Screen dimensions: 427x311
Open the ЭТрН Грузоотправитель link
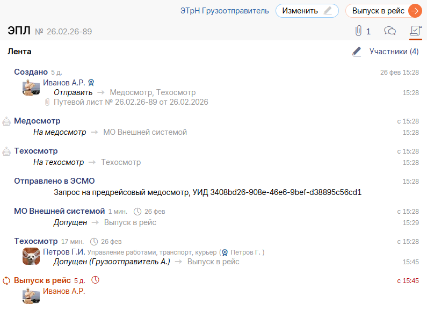pyautogui.click(x=225, y=11)
